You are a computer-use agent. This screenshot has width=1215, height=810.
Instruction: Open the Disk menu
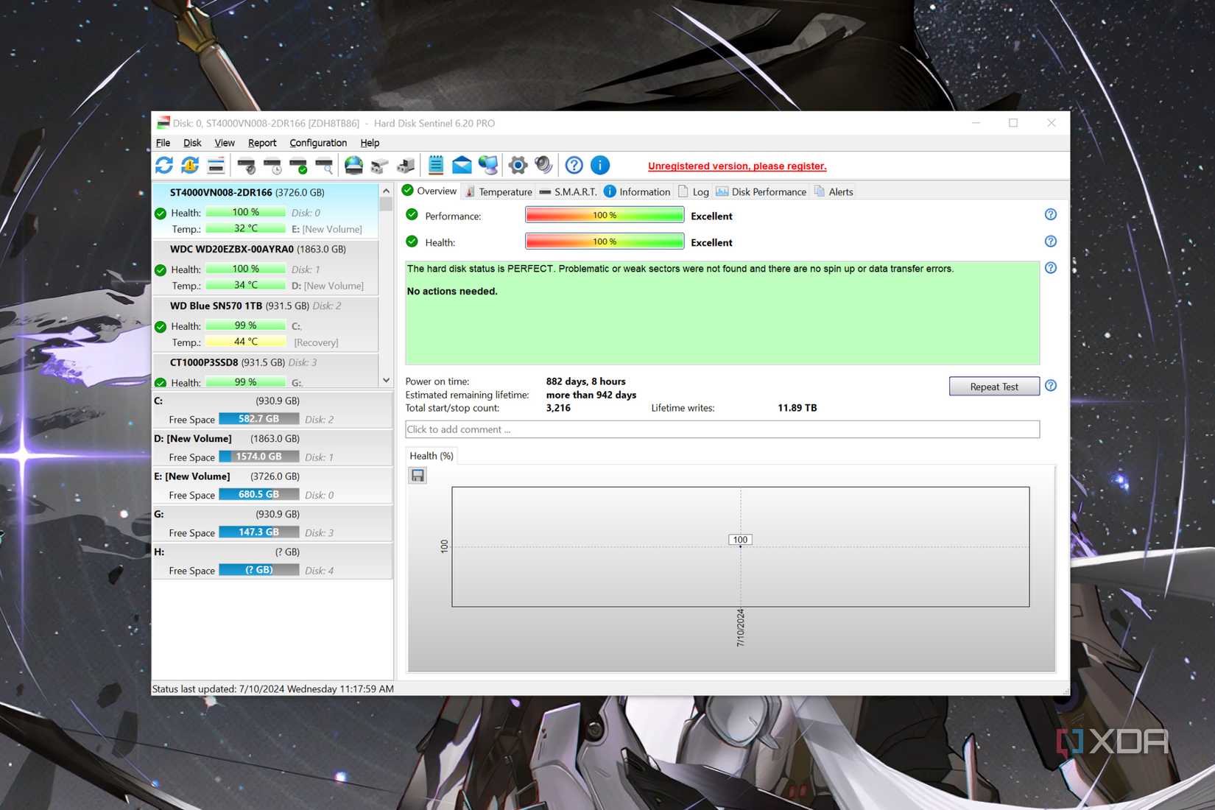click(x=191, y=142)
